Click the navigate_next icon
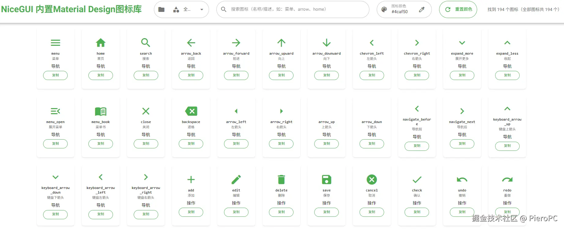The width and height of the screenshot is (564, 229). (462, 111)
